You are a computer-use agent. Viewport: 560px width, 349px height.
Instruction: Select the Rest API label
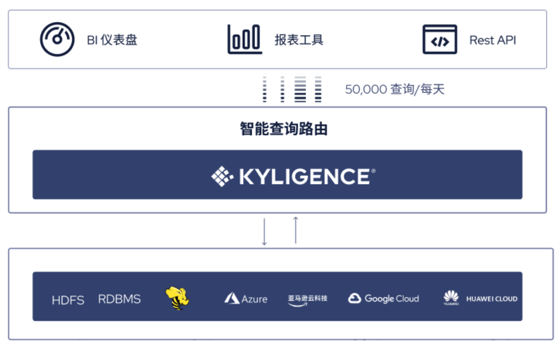[x=493, y=40]
